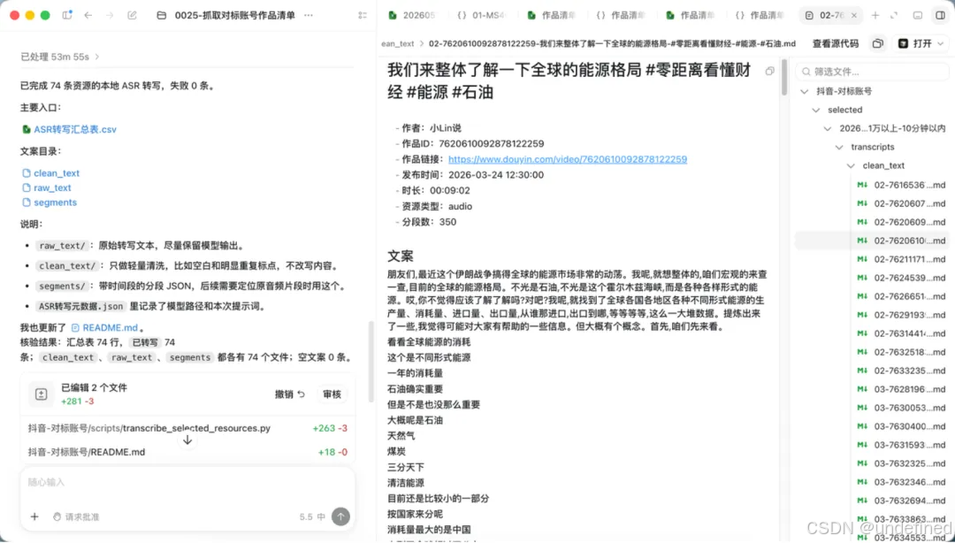Collapse the clean_text folder in tree

851,165
